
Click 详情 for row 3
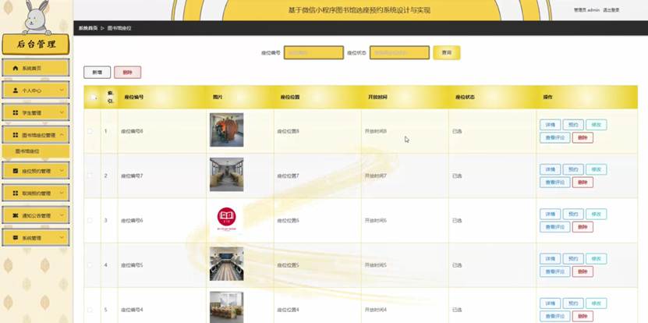click(x=550, y=215)
